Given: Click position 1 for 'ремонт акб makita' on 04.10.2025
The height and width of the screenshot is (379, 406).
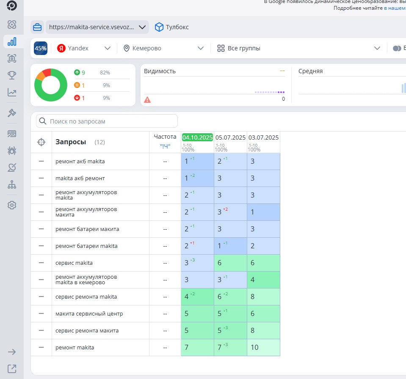Looking at the screenshot, I should coord(197,162).
